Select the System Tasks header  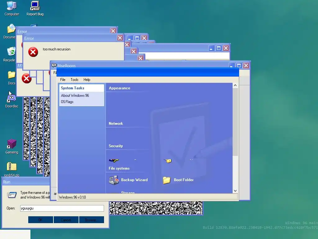coord(82,88)
